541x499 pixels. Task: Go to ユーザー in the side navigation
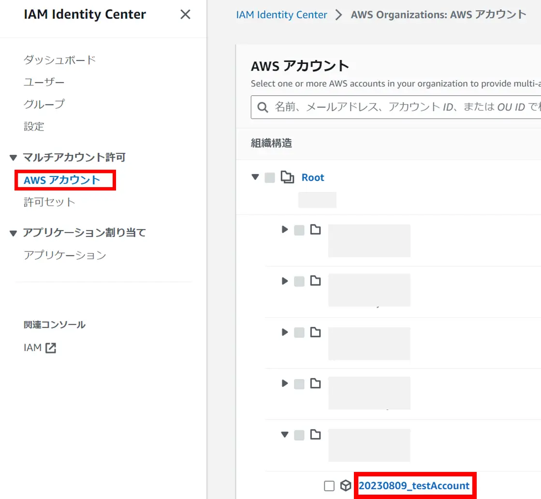[44, 82]
